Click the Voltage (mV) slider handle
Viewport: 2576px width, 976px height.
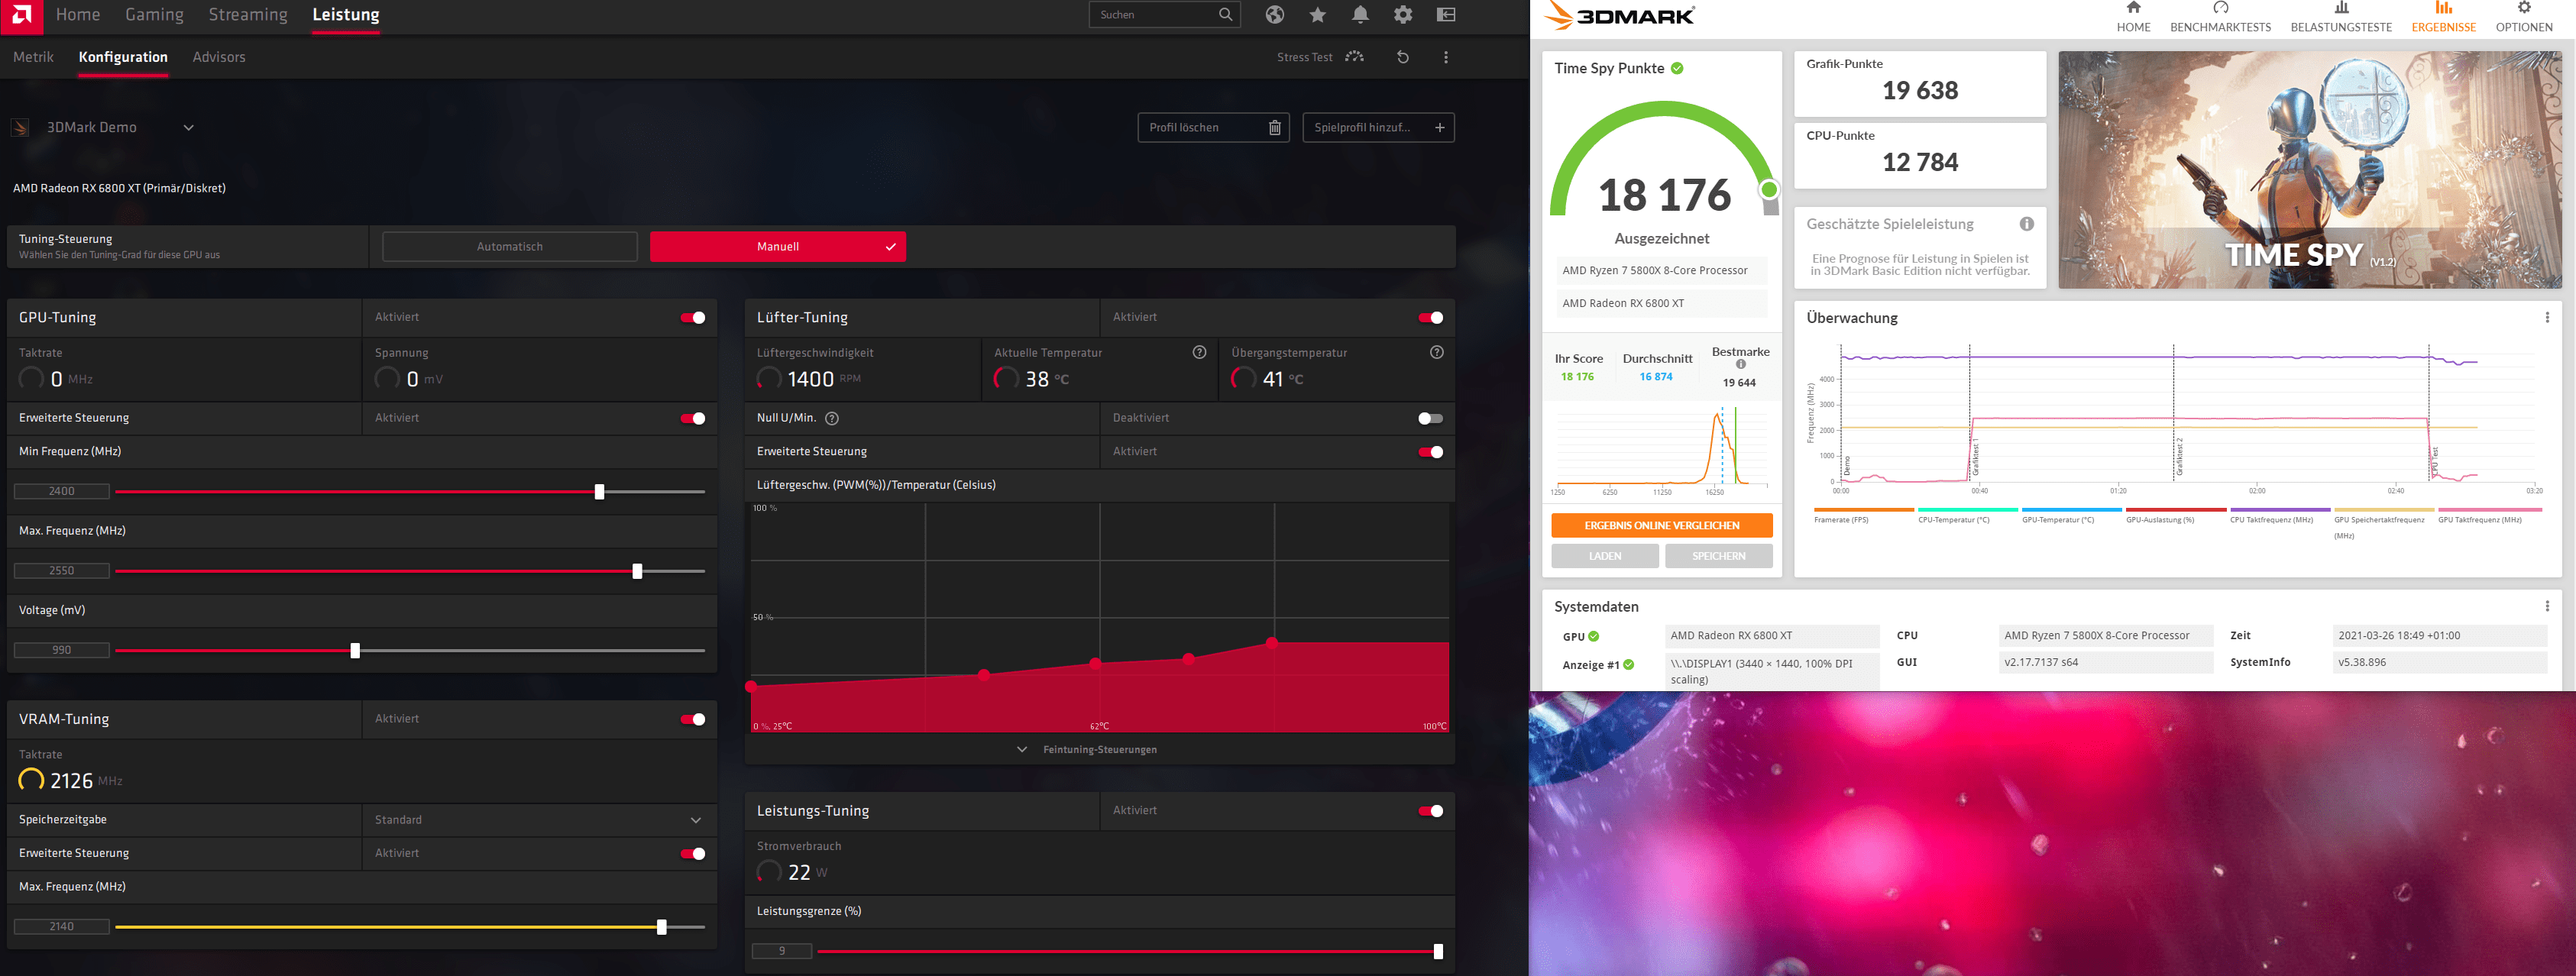pyautogui.click(x=355, y=651)
